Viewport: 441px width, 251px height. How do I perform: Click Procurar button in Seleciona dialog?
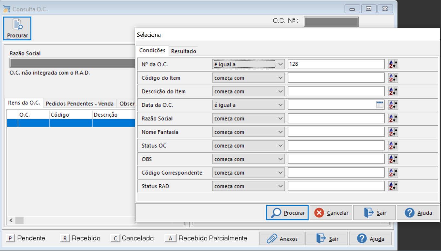(287, 213)
